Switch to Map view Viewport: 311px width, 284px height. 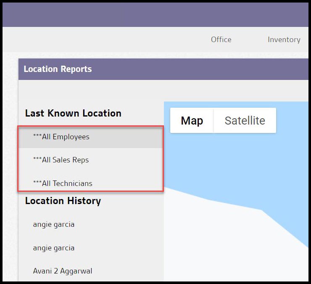[x=192, y=121]
